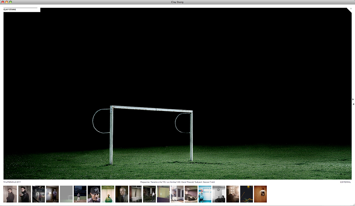The height and width of the screenshot is (206, 355).
Task: Open the dark corridor thumbnail
Action: pyautogui.click(x=38, y=194)
